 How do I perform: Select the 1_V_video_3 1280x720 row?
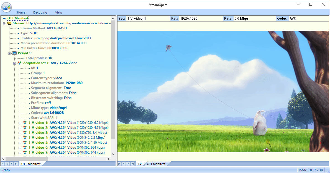tap(68, 133)
